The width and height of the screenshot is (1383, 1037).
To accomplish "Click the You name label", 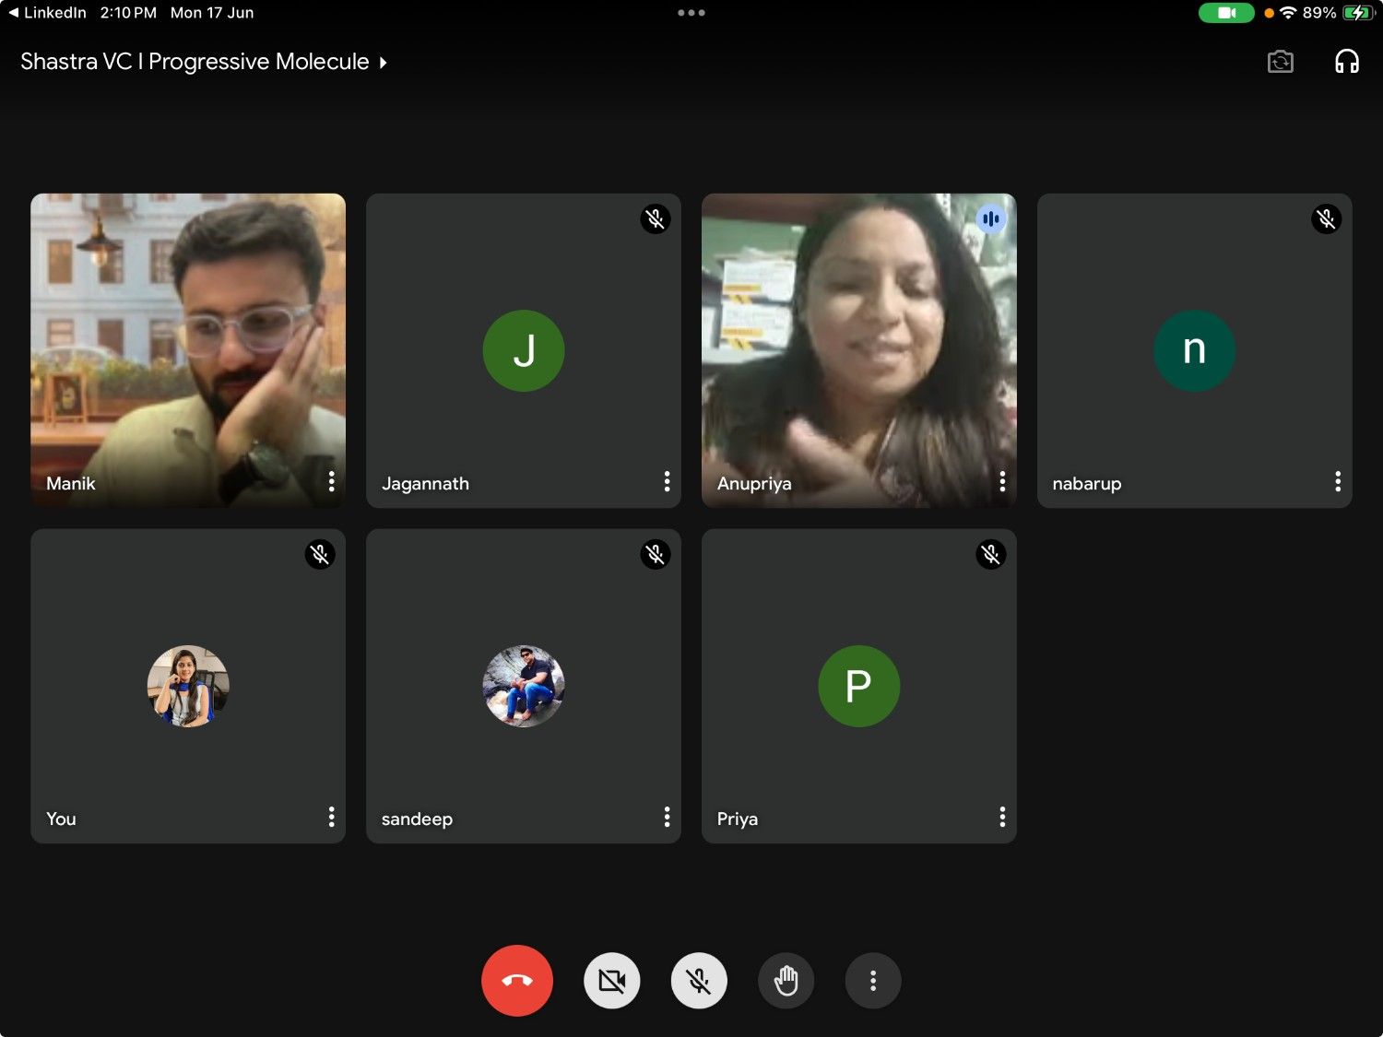I will pos(61,819).
